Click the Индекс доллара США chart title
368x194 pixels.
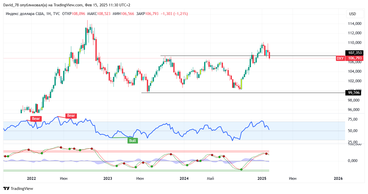point(24,14)
